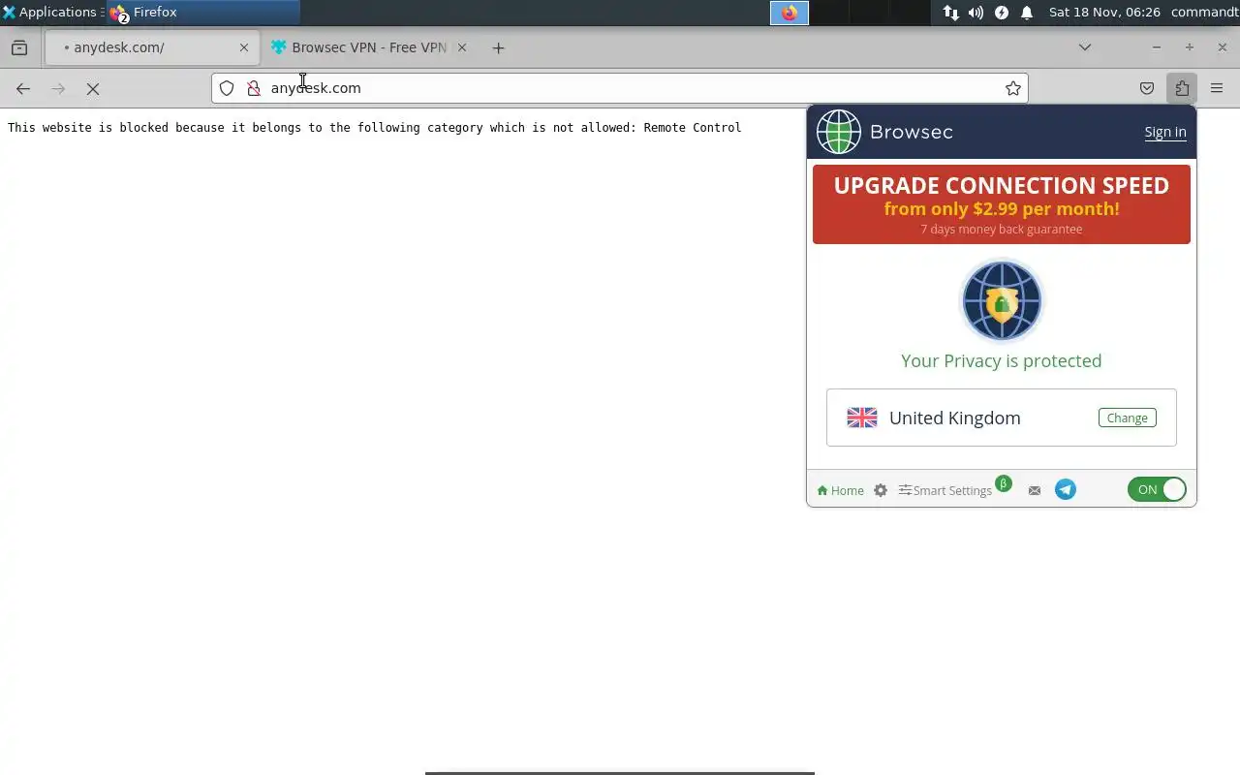Open the Firefox hamburger menu
Screen dimensions: 1240x775
1217,88
